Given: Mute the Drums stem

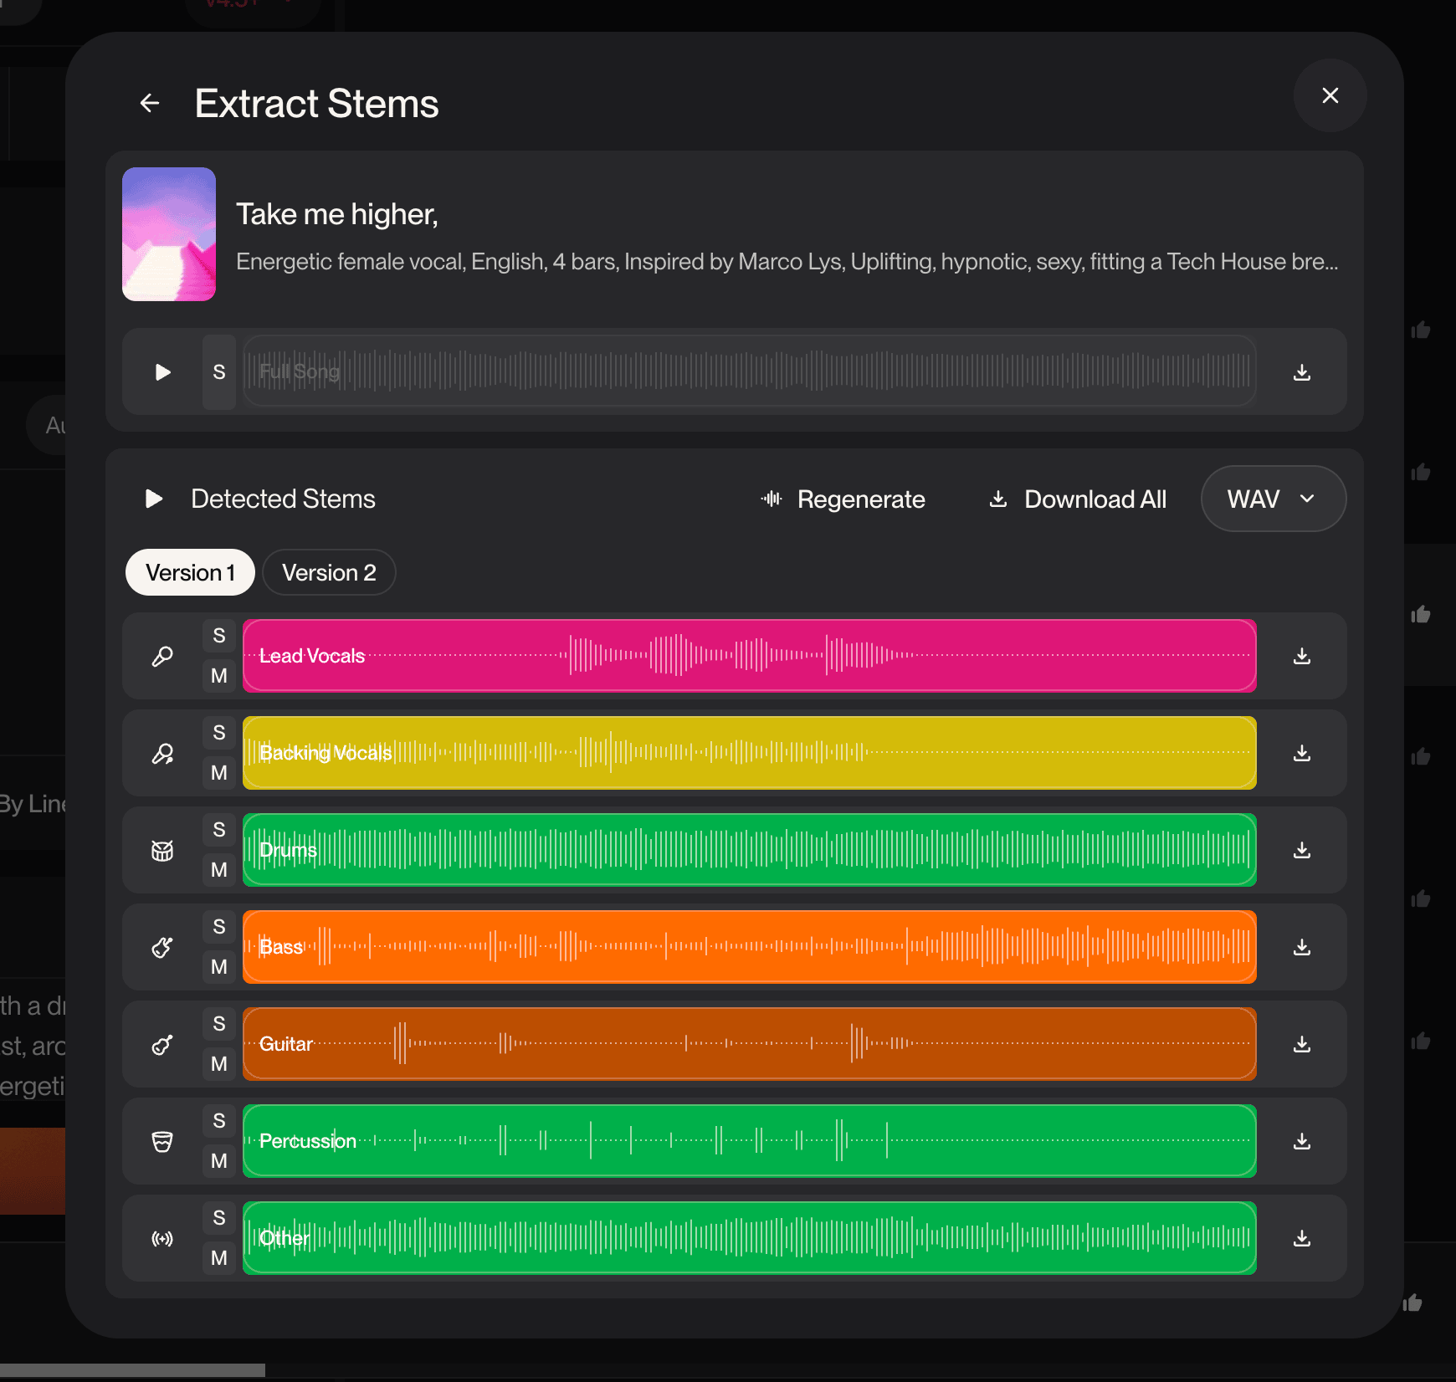Looking at the screenshot, I should pos(219,870).
